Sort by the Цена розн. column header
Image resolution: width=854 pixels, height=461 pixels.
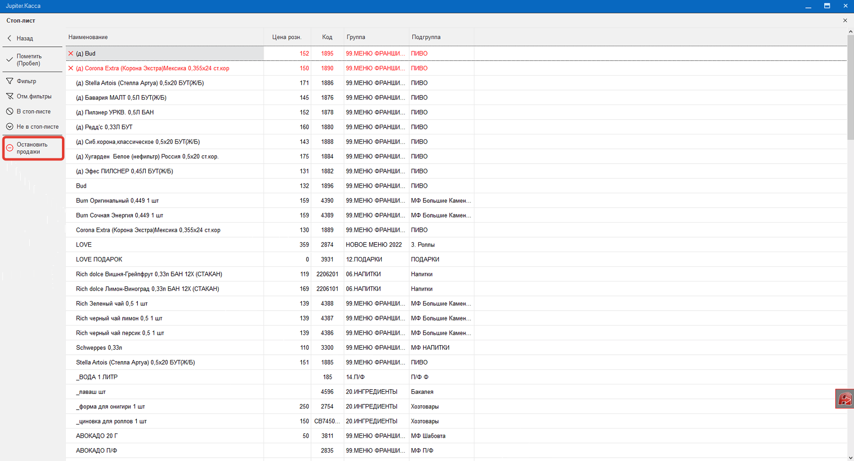(x=287, y=37)
